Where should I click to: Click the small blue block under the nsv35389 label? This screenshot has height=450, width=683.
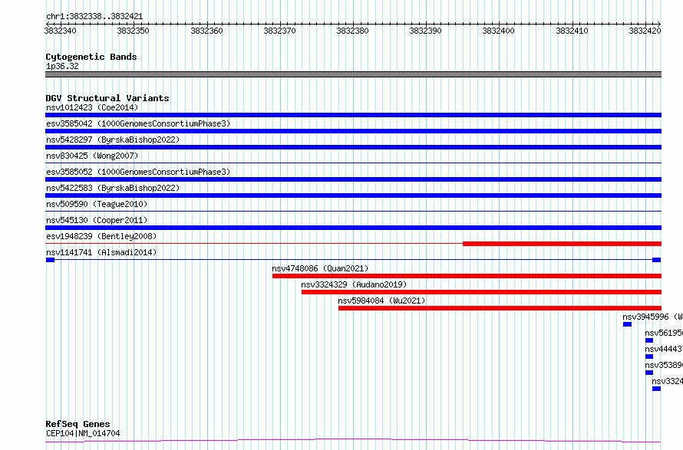(649, 373)
